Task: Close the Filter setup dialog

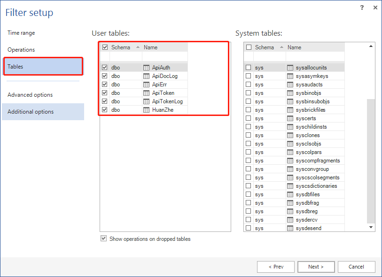Action: point(375,8)
